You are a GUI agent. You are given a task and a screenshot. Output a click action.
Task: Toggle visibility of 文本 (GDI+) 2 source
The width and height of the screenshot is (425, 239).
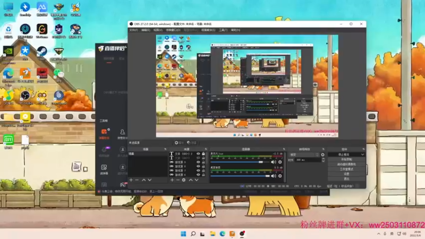coord(198,153)
